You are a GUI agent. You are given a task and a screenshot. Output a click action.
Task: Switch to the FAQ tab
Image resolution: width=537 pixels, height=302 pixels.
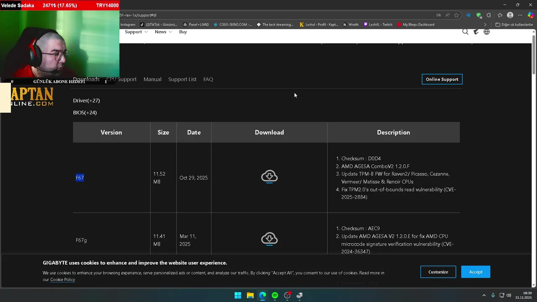[x=208, y=79]
